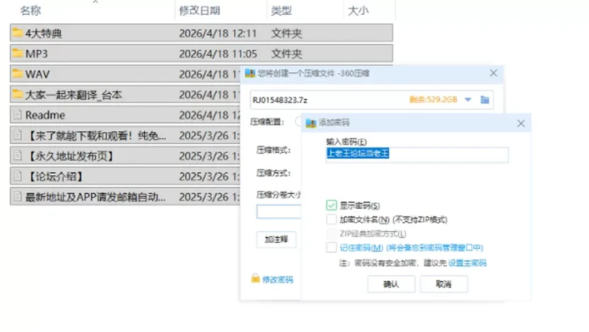Click the browse folder icon beside the archive name

[x=485, y=100]
